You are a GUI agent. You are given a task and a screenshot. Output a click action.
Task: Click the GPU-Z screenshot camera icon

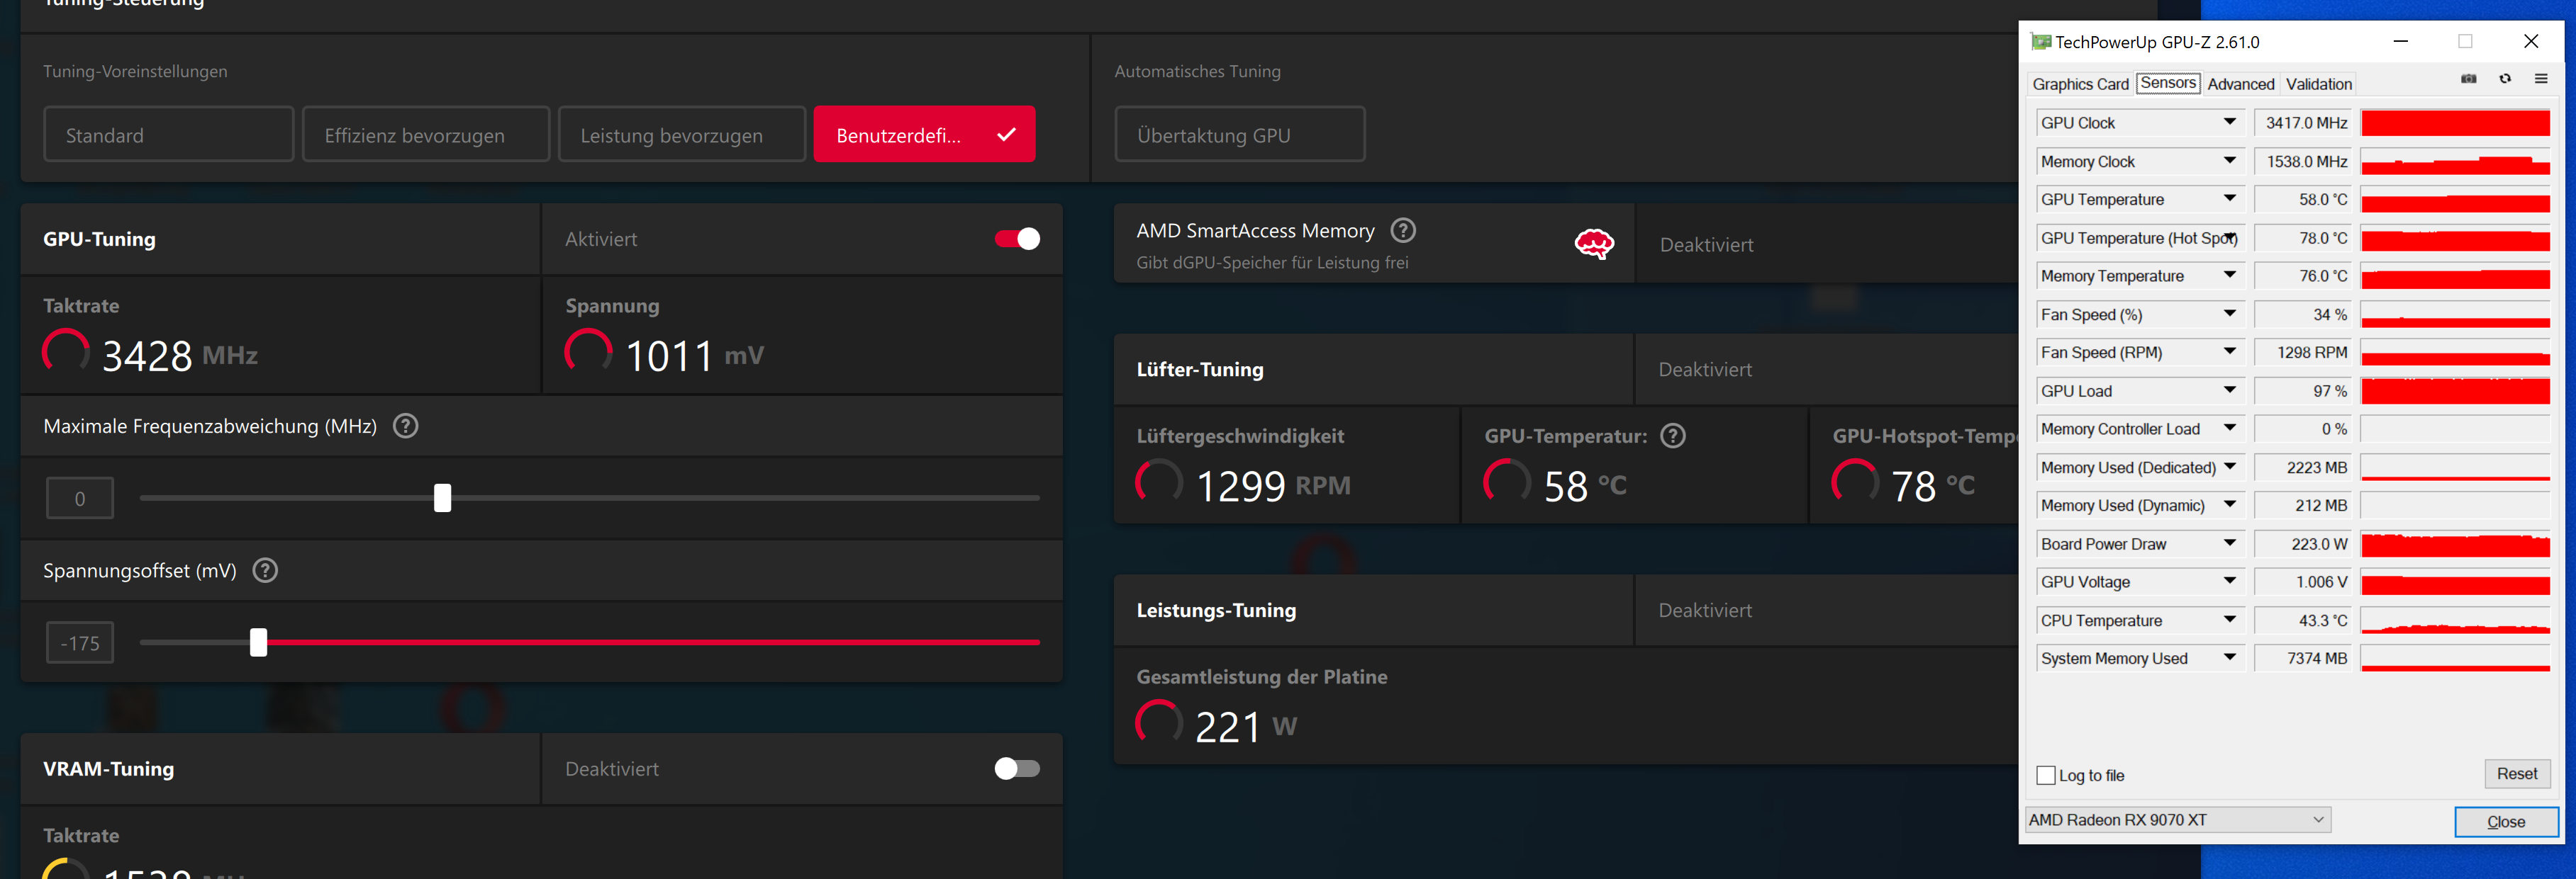pyautogui.click(x=2468, y=79)
